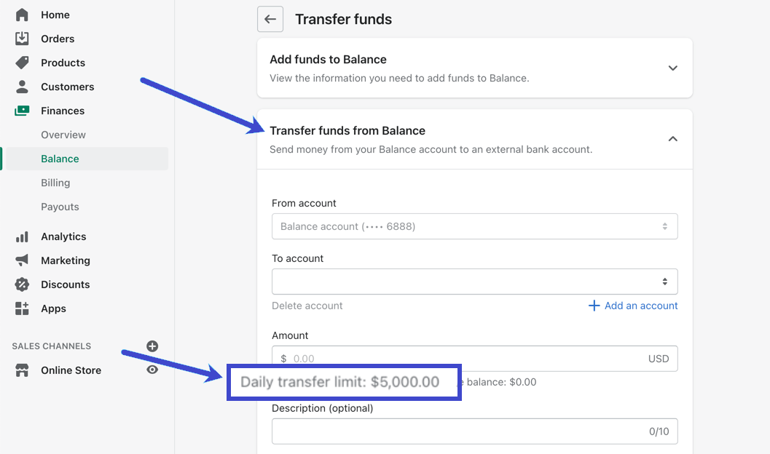Toggle Online Store visibility eye icon
The height and width of the screenshot is (454, 770).
[x=152, y=370]
